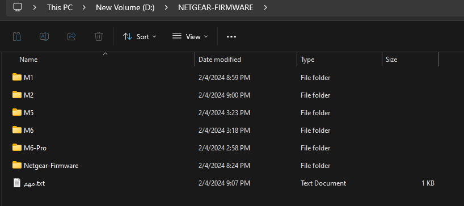Click New Volume (D:) in breadcrumb
Viewport: 464px width, 206px height.
125,7
